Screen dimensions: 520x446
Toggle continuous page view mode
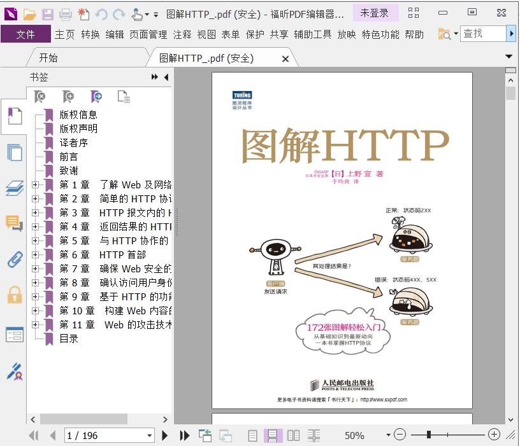(273, 435)
